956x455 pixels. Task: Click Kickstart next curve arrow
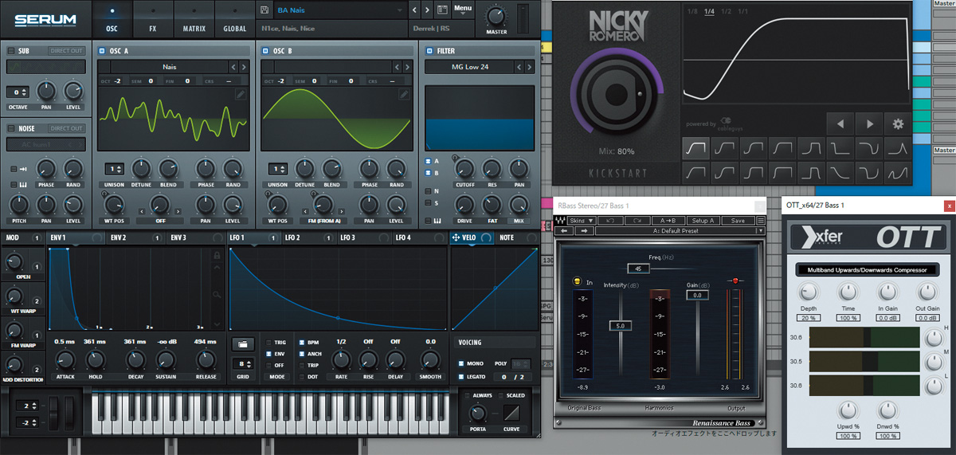coord(870,124)
